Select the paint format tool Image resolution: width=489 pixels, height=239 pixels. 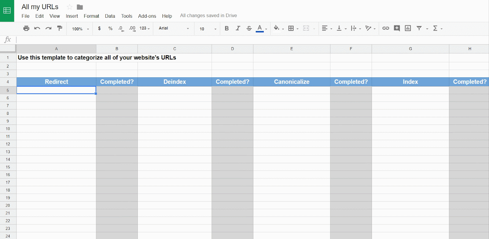pyautogui.click(x=60, y=28)
